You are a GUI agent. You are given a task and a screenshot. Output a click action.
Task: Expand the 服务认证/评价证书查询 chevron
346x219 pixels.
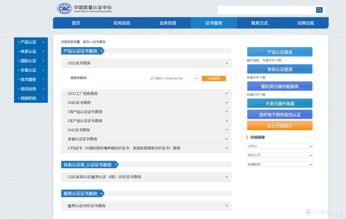(227, 206)
